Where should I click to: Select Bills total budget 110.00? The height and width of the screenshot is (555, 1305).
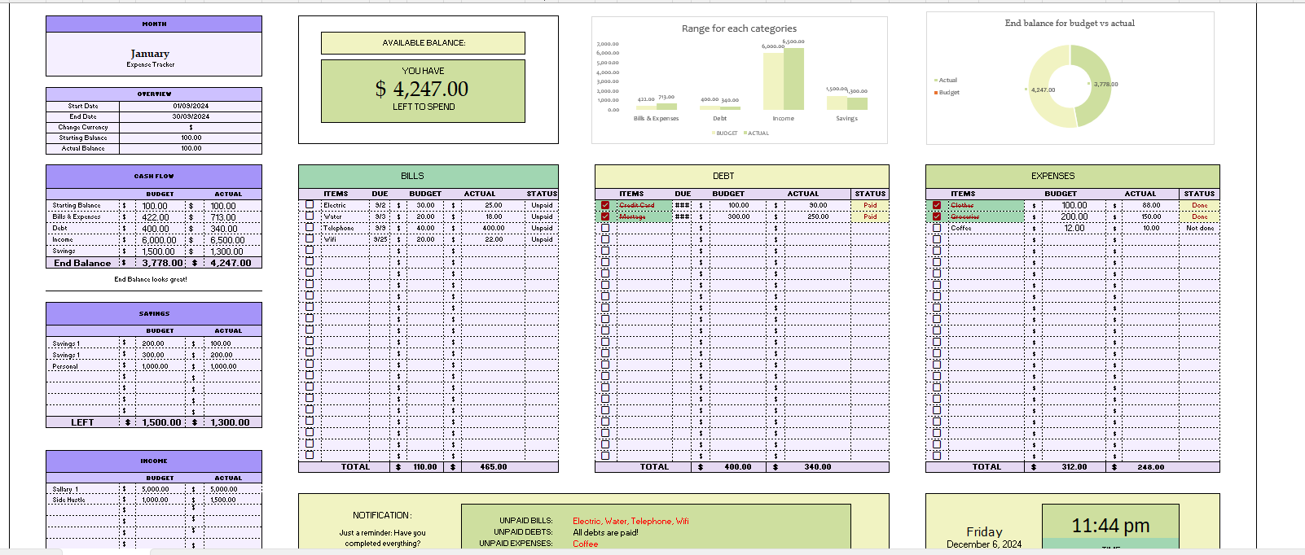[x=424, y=467]
